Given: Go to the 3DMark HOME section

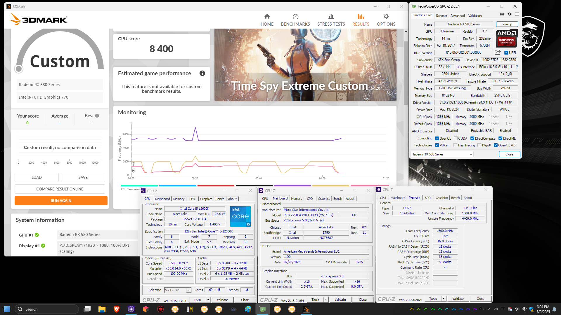Looking at the screenshot, I should coord(267,20).
